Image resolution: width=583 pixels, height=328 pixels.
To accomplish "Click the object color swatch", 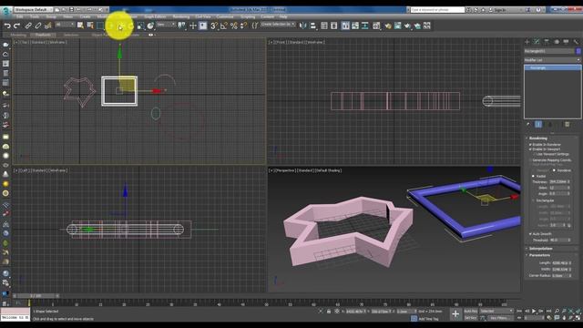I will (x=578, y=51).
